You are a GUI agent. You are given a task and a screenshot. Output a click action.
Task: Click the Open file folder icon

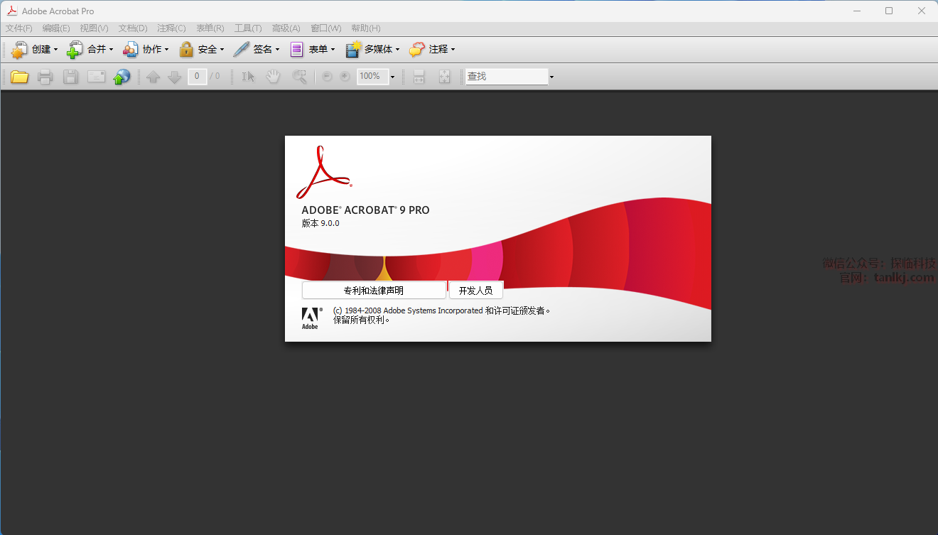[x=19, y=77]
